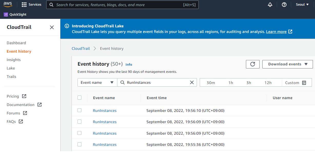Click the magnifier icon in event filter
The width and height of the screenshot is (315, 152).
[122, 83]
